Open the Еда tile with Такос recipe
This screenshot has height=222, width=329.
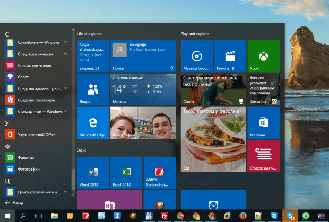pyautogui.click(x=213, y=139)
